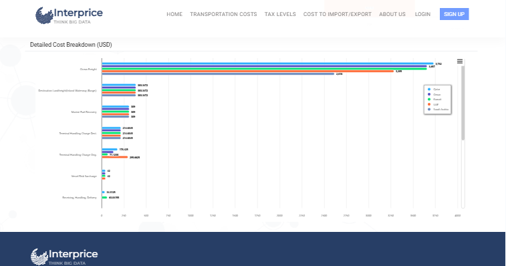This screenshot has height=266, width=506.
Task: Click the Vessel Risk Surcharge axis label
Action: click(84, 176)
